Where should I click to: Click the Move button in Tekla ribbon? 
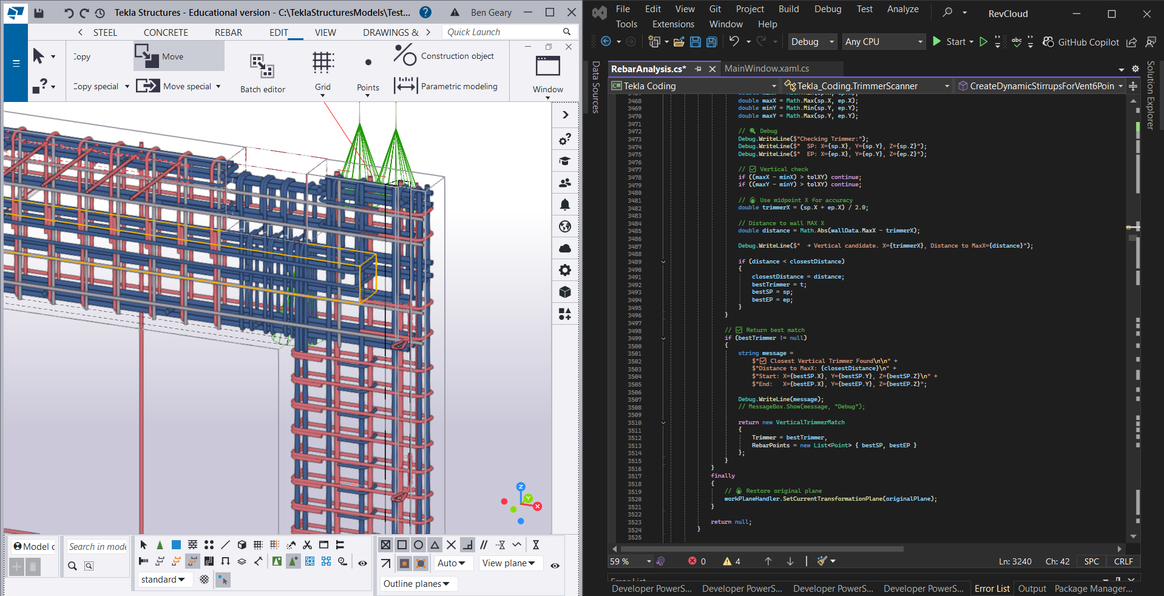(x=178, y=56)
